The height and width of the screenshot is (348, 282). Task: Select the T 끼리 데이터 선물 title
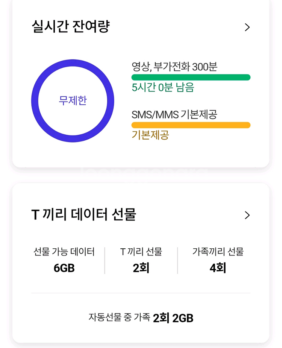[x=83, y=214]
